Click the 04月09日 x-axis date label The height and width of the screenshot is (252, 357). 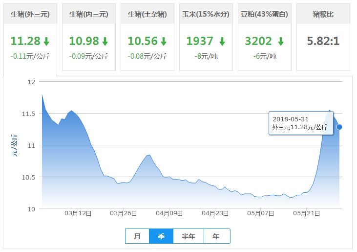[x=169, y=213]
